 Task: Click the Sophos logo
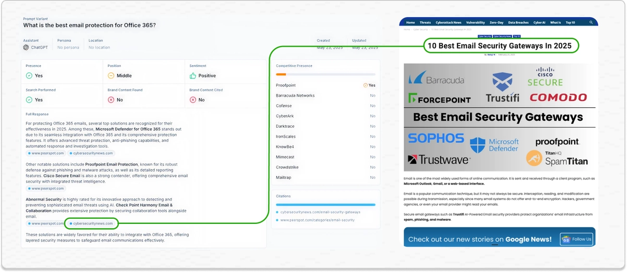click(436, 139)
